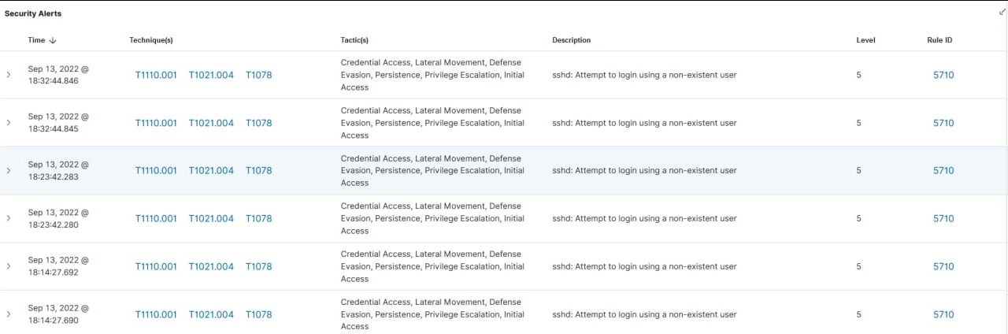Viewport: 1008px width, 334px height.
Task: Expand the alert row at 18:14:27.690
Action: [x=9, y=314]
